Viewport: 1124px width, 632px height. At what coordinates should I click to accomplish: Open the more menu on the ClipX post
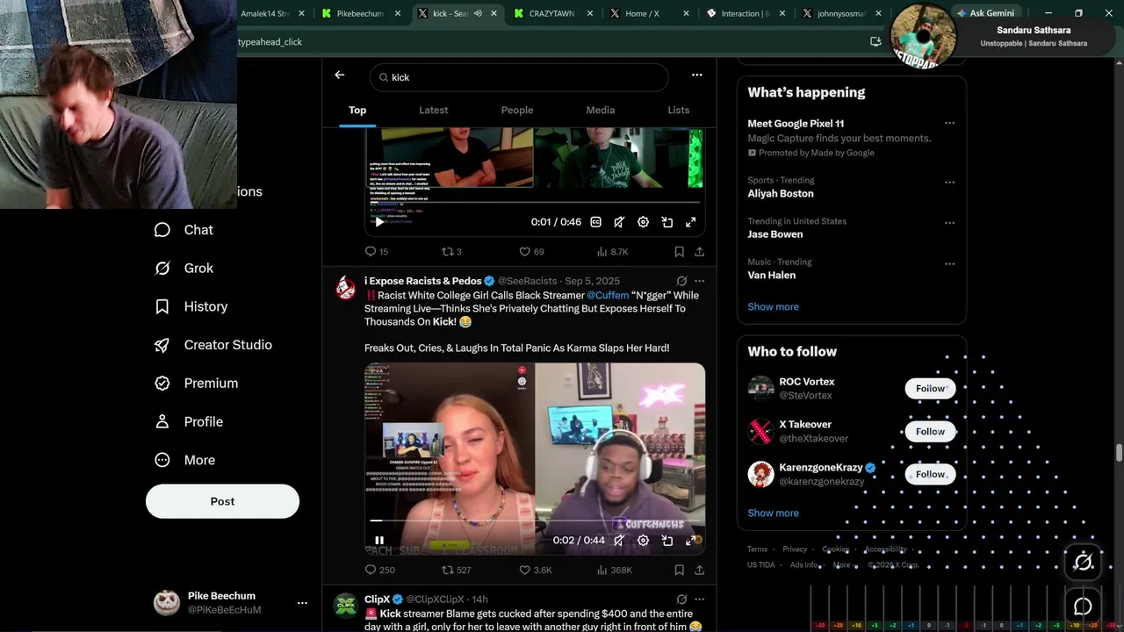pos(700,600)
